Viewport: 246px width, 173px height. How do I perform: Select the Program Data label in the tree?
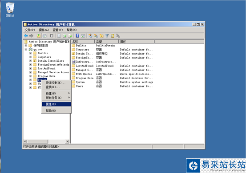click(x=46, y=76)
